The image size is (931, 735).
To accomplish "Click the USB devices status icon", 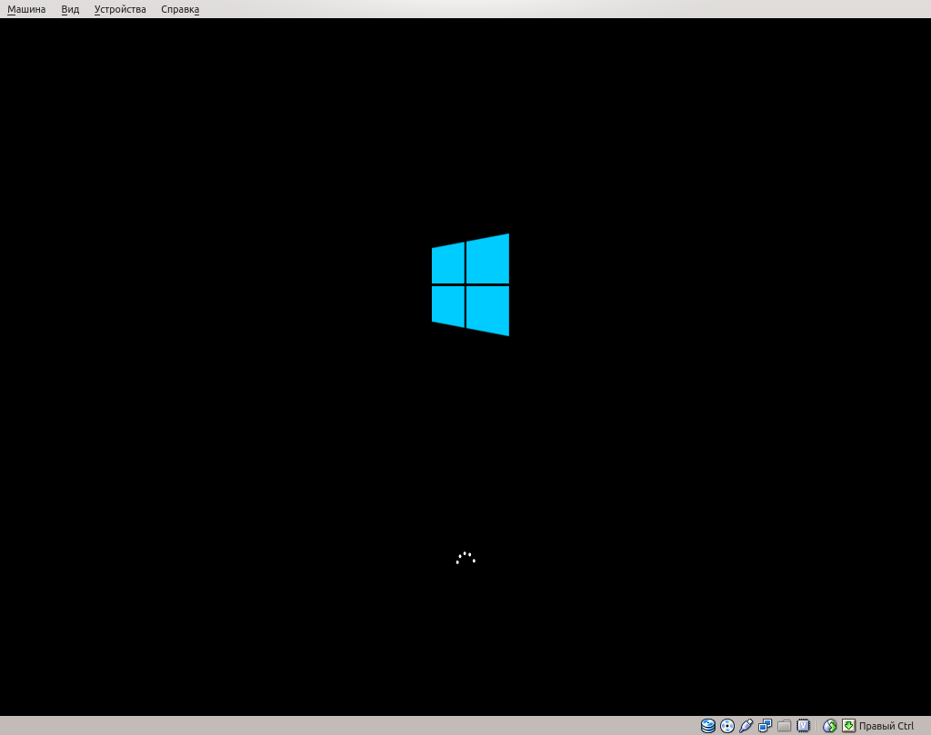I will point(746,724).
